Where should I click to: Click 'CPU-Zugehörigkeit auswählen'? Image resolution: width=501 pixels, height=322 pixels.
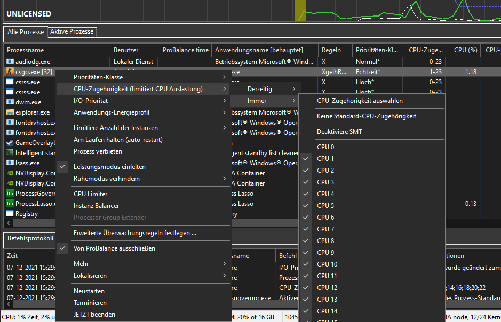pyautogui.click(x=360, y=101)
